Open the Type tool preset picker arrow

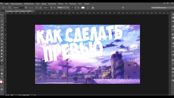(x=6, y=8)
